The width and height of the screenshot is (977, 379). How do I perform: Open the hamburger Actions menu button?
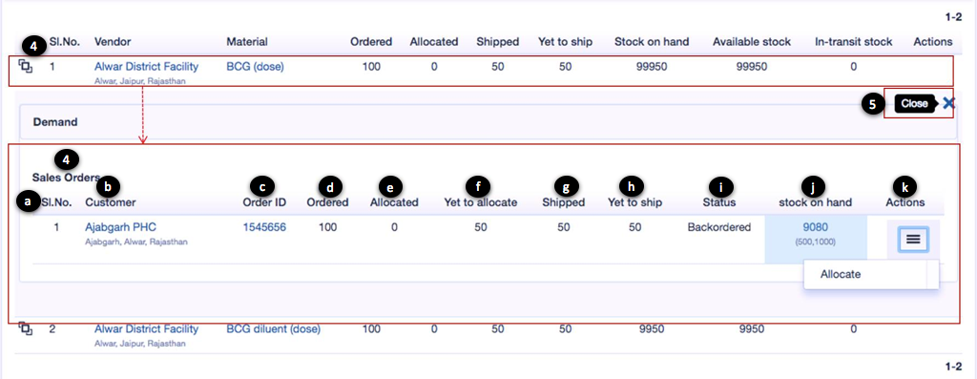tap(913, 240)
